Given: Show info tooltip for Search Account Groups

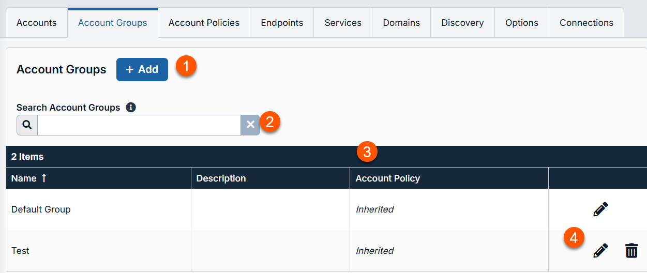Looking at the screenshot, I should click(x=131, y=108).
